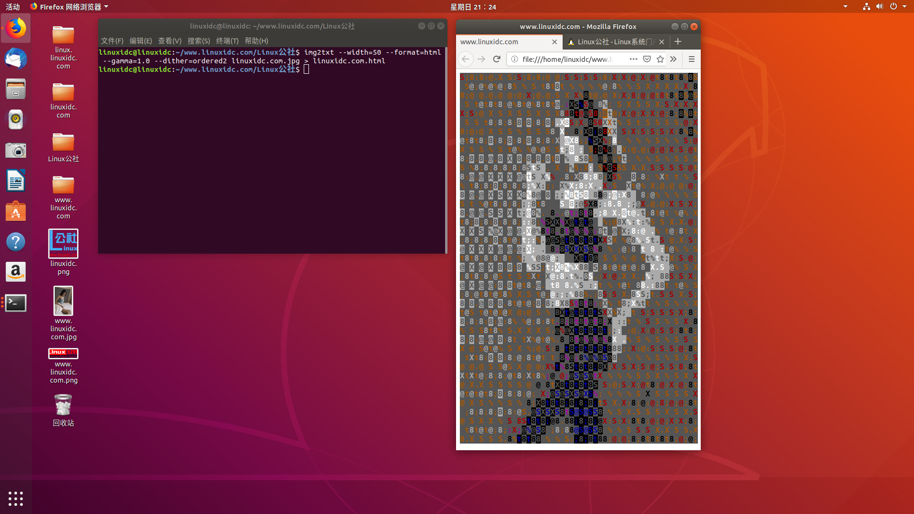Select Linux公社 folder on desktop
The width and height of the screenshot is (914, 514).
point(63,148)
